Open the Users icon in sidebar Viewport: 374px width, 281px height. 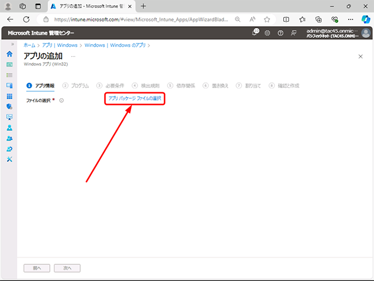click(x=9, y=128)
